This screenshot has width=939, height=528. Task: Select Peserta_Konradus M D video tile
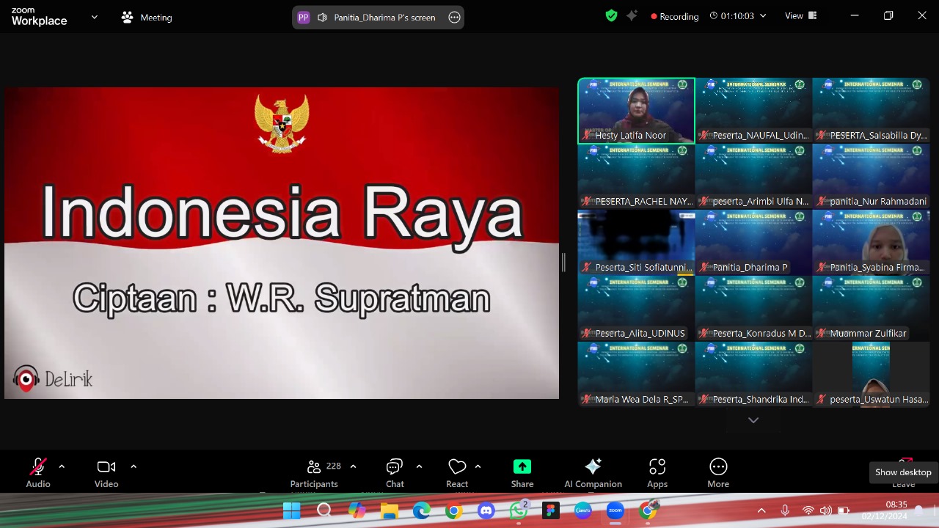(x=753, y=309)
